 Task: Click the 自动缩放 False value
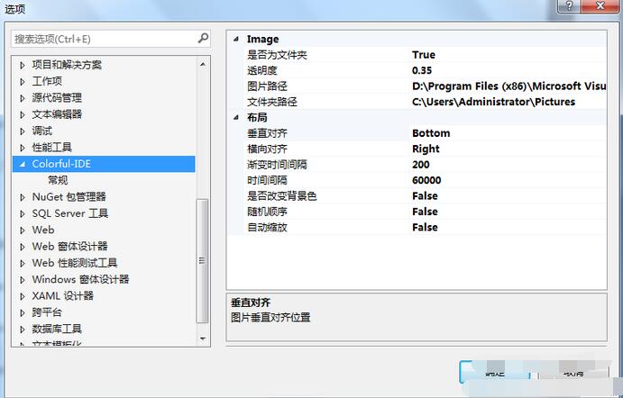pyautogui.click(x=508, y=227)
